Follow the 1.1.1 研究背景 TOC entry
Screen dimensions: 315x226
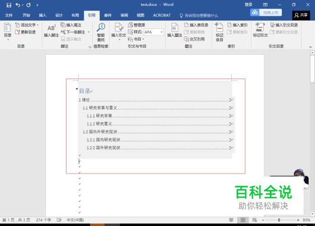(160, 116)
